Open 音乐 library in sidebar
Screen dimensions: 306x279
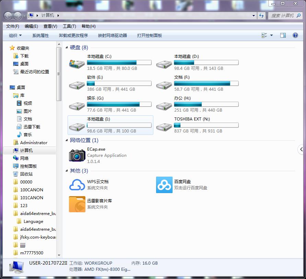click(28, 135)
